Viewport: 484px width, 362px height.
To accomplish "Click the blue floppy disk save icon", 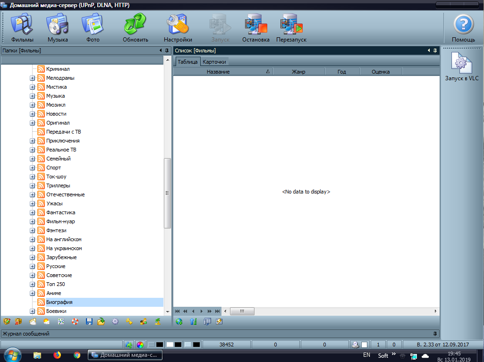I will click(x=89, y=321).
